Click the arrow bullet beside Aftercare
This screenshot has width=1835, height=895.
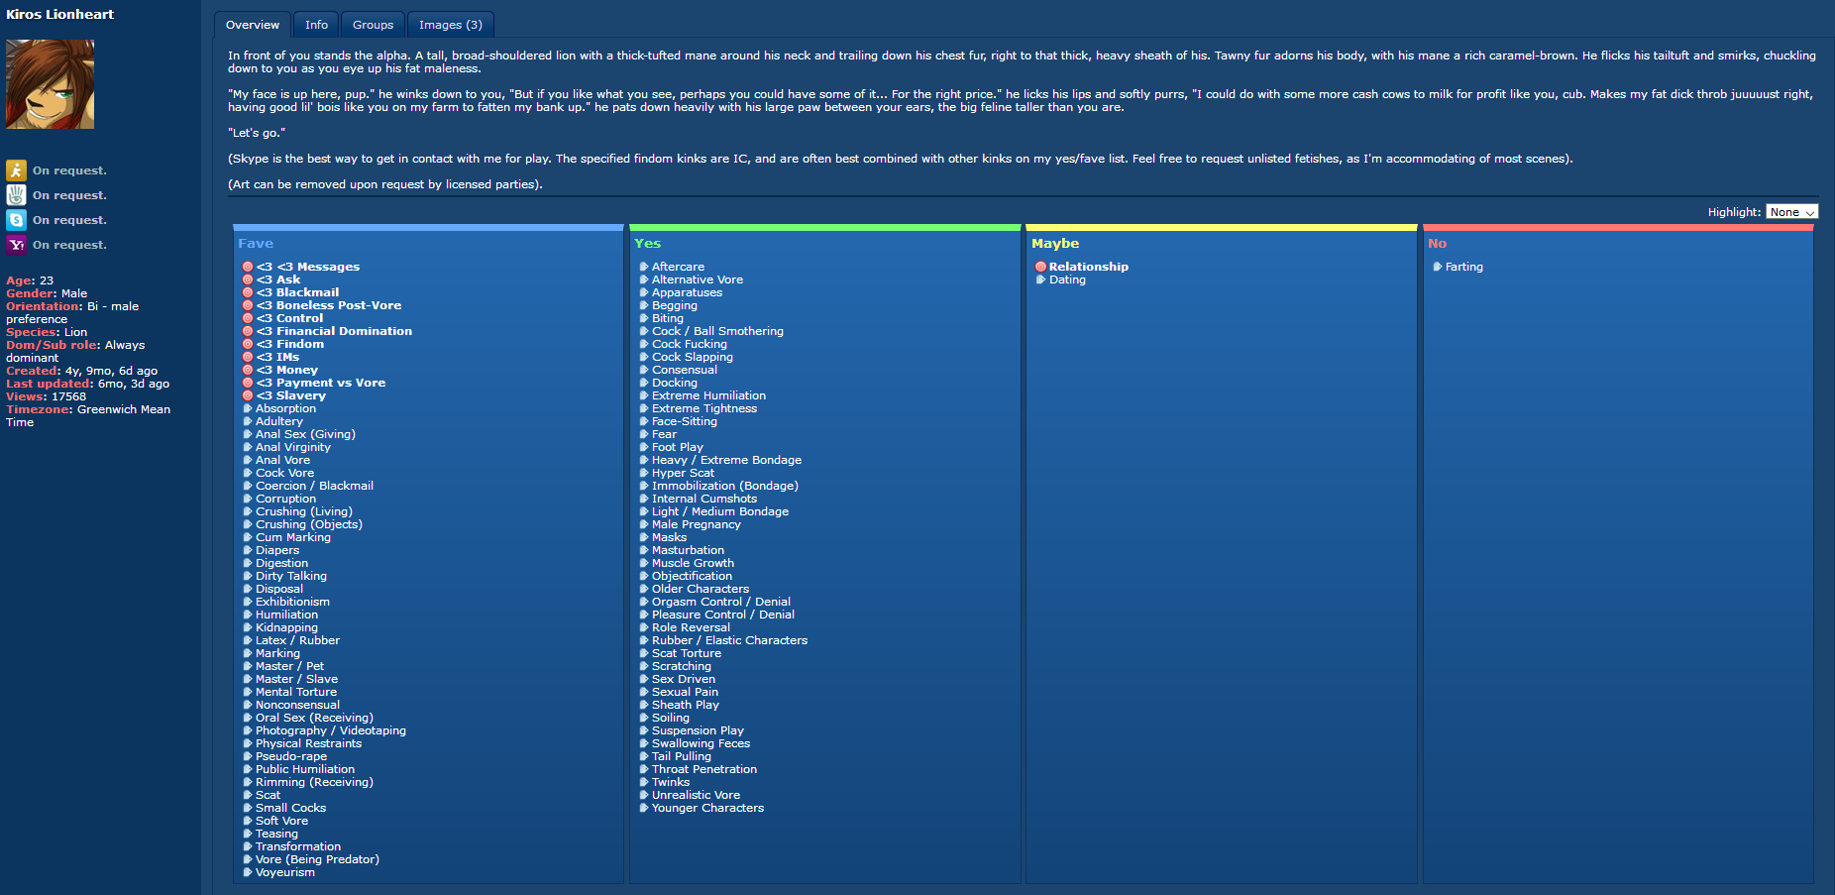point(644,267)
